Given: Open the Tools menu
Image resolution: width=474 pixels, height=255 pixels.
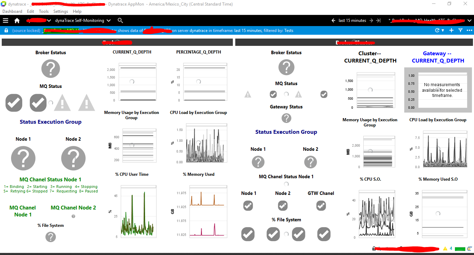Looking at the screenshot, I should (44, 11).
